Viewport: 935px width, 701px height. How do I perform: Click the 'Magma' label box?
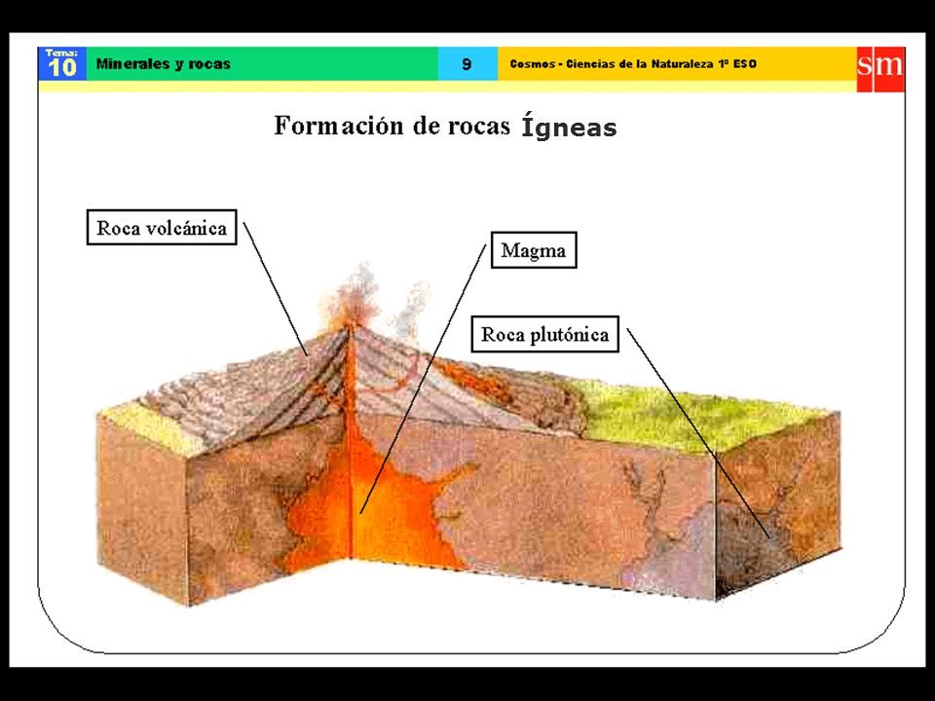[534, 250]
